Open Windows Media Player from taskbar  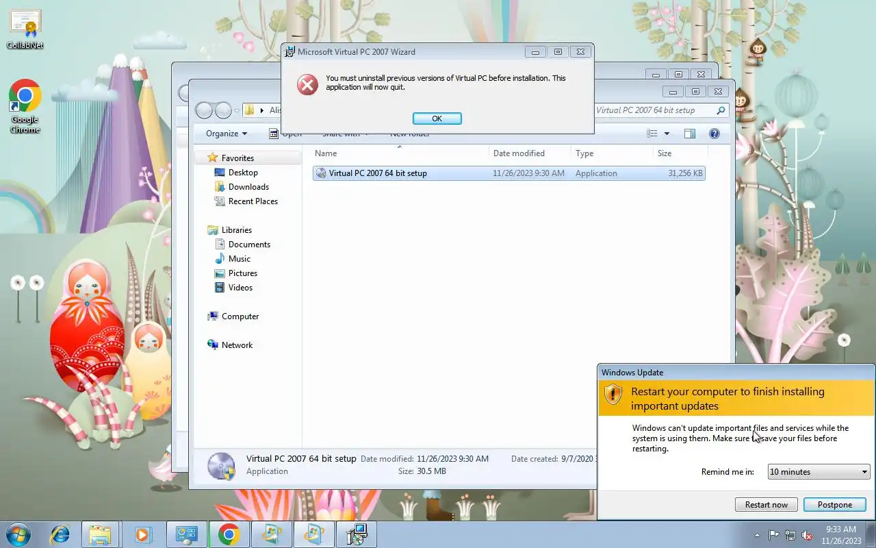(142, 534)
